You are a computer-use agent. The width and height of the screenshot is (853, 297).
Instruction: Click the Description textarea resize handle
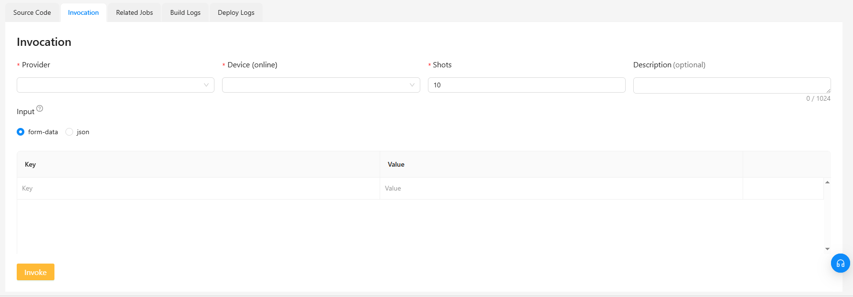tap(828, 91)
